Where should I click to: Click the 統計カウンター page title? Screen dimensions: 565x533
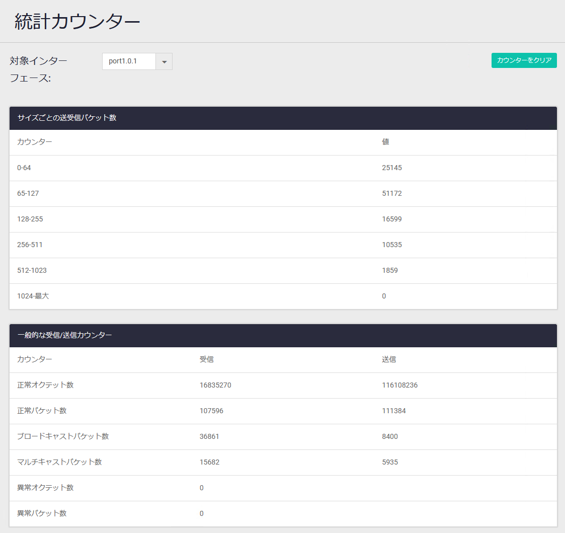(77, 22)
